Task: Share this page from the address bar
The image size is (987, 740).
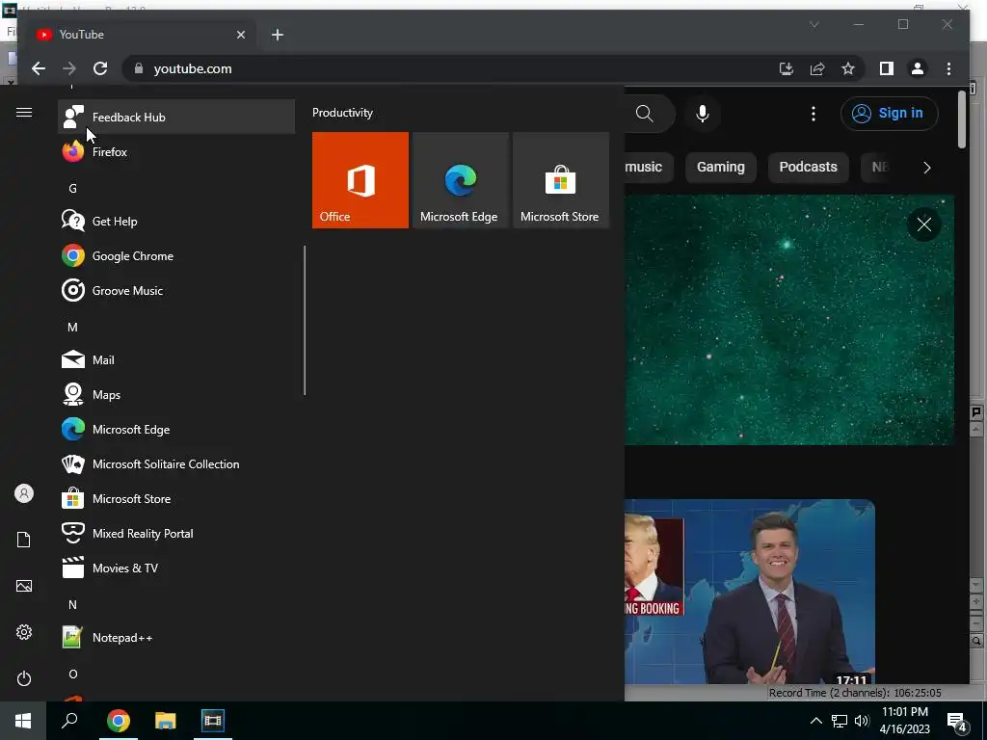Action: [x=817, y=68]
